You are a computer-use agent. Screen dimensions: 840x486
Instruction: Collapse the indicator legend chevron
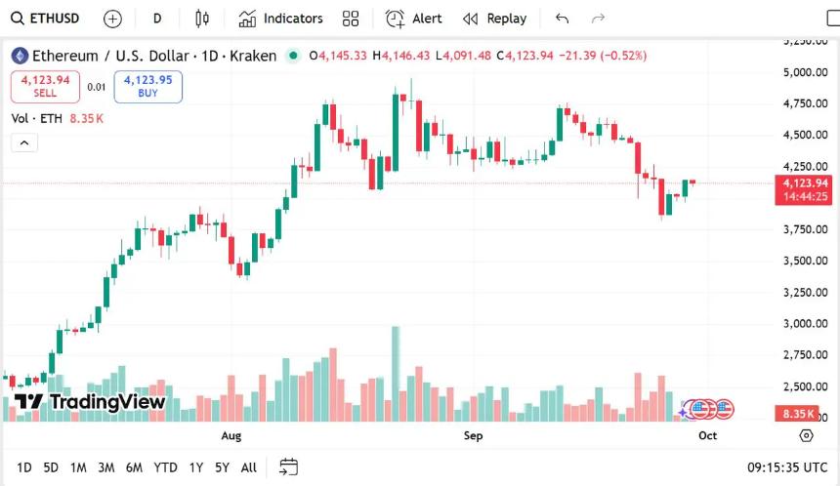click(x=24, y=142)
